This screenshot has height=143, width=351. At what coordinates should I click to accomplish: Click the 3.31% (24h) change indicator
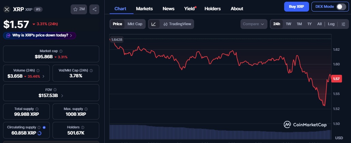[45, 24]
